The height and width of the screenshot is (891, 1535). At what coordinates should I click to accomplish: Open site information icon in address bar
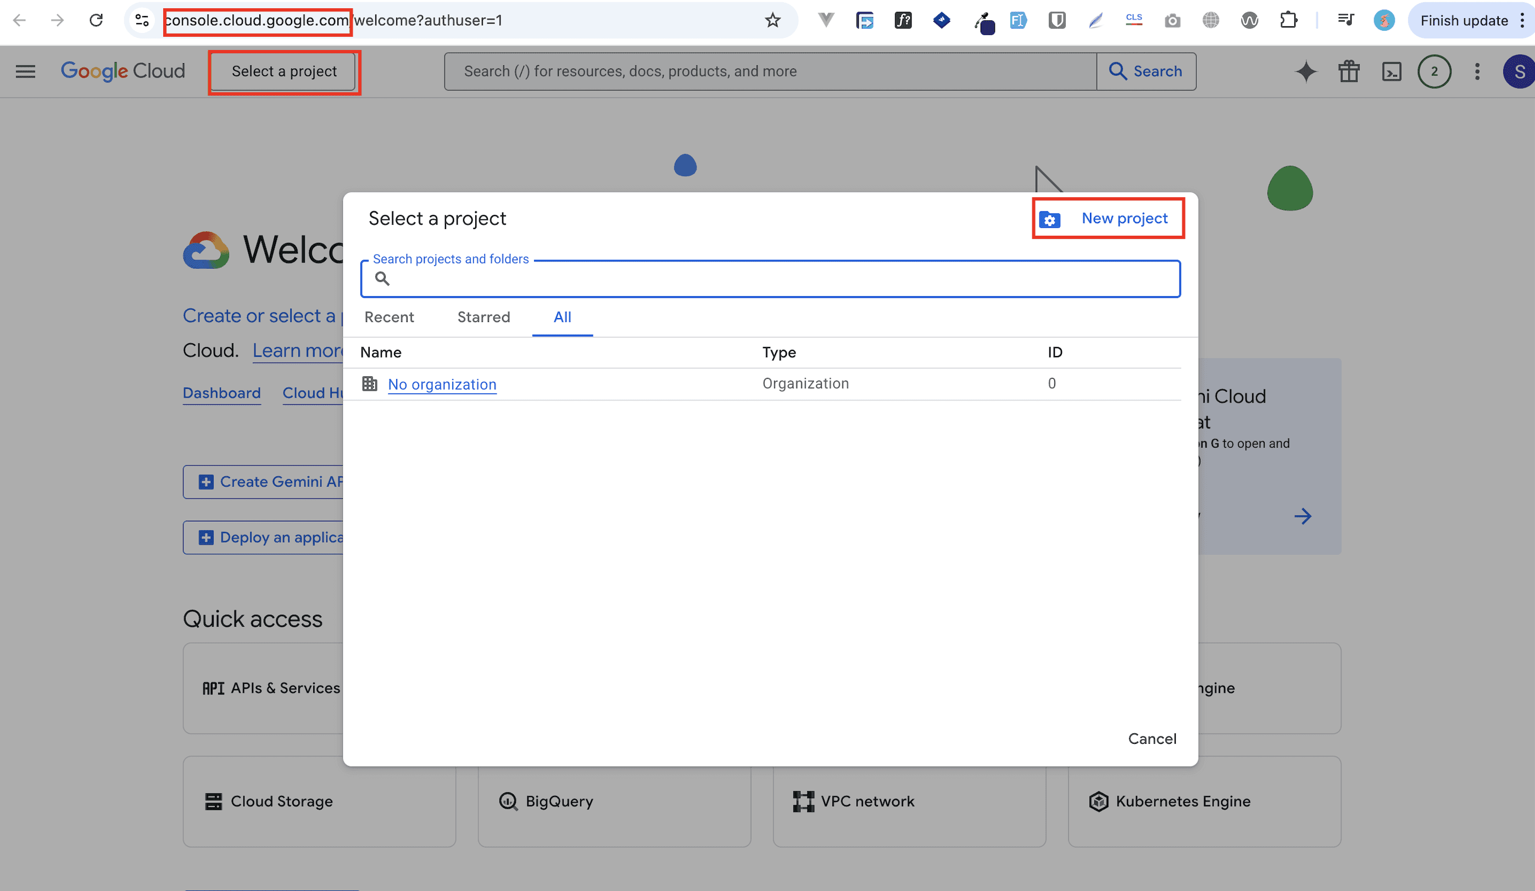click(142, 21)
